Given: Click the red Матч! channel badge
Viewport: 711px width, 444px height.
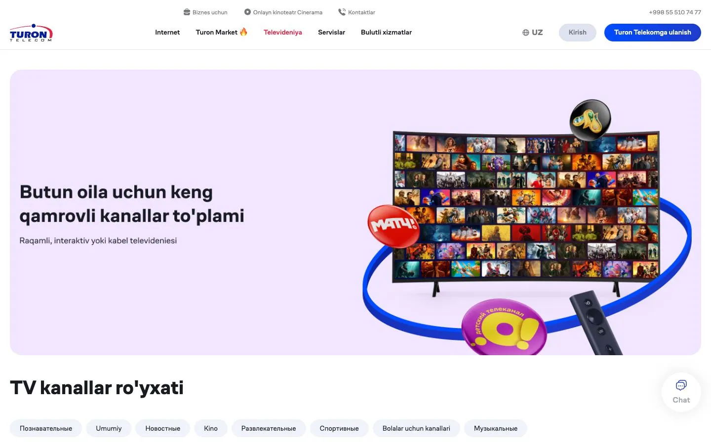Looking at the screenshot, I should (394, 226).
